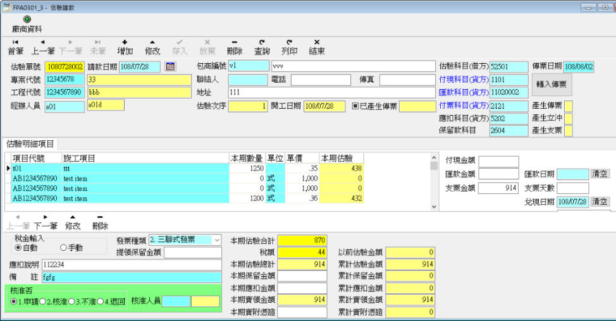
Task: Toggle 已產生傳票 checkbox
Action: tap(355, 106)
